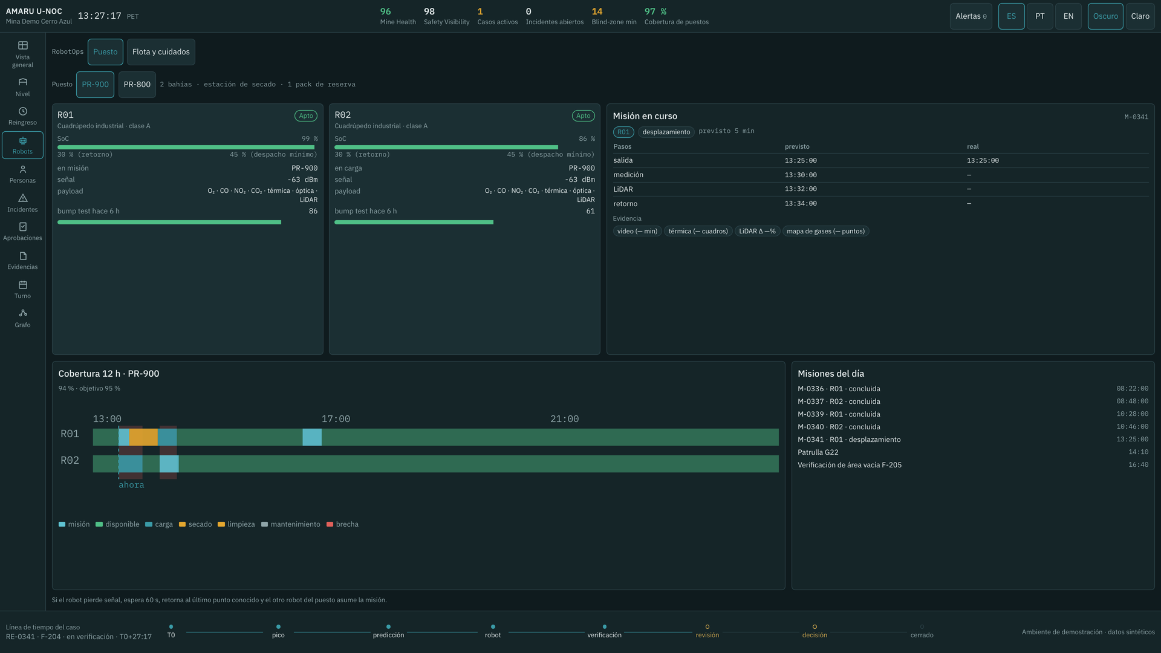
Task: Open the Alertas button
Action: 971,16
